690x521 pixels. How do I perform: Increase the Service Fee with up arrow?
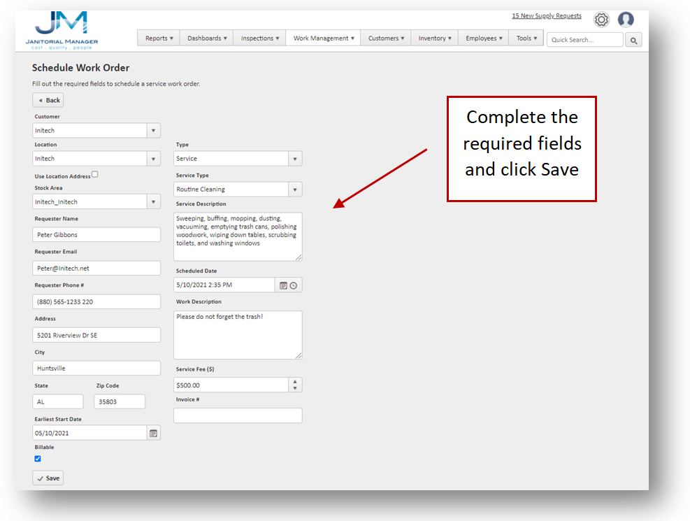pos(295,382)
